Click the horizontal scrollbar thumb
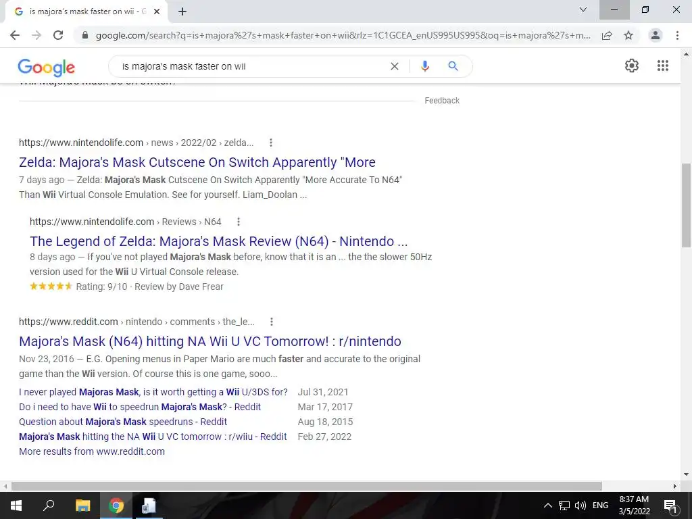Image resolution: width=692 pixels, height=519 pixels. pos(307,486)
